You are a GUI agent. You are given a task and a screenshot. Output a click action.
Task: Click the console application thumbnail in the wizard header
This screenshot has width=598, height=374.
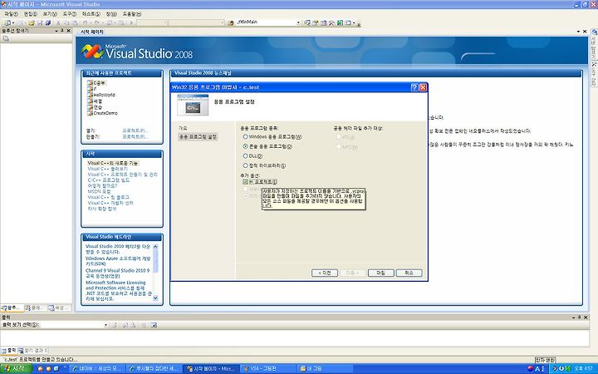click(x=193, y=105)
